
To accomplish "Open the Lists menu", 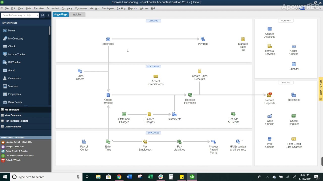I will click(x=29, y=8).
